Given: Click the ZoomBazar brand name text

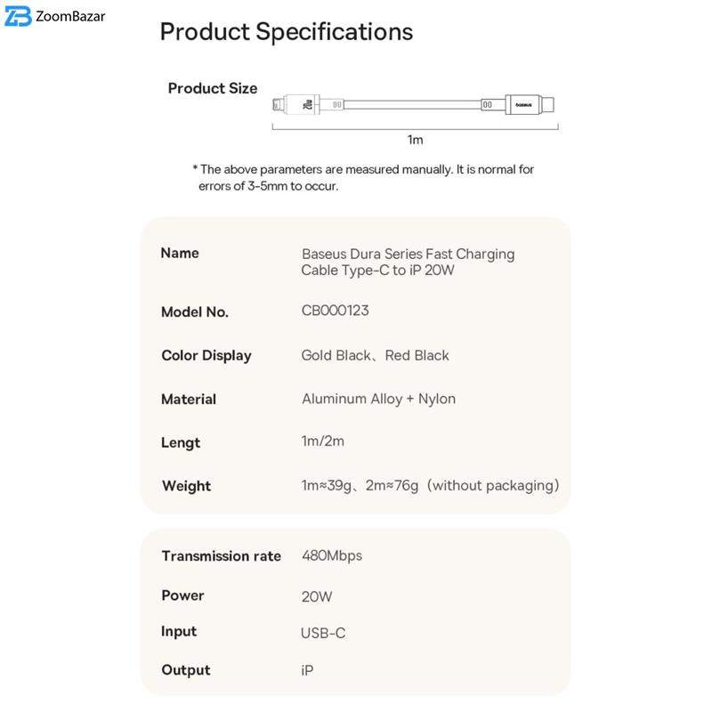Looking at the screenshot, I should click(70, 17).
